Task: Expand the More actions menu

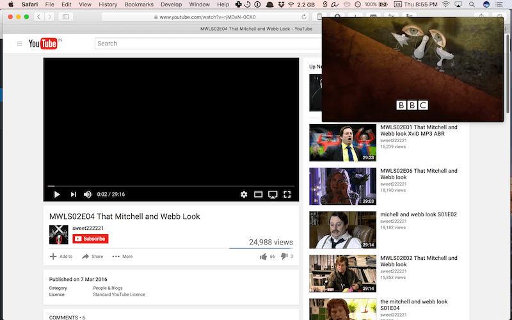Action: 122,256
